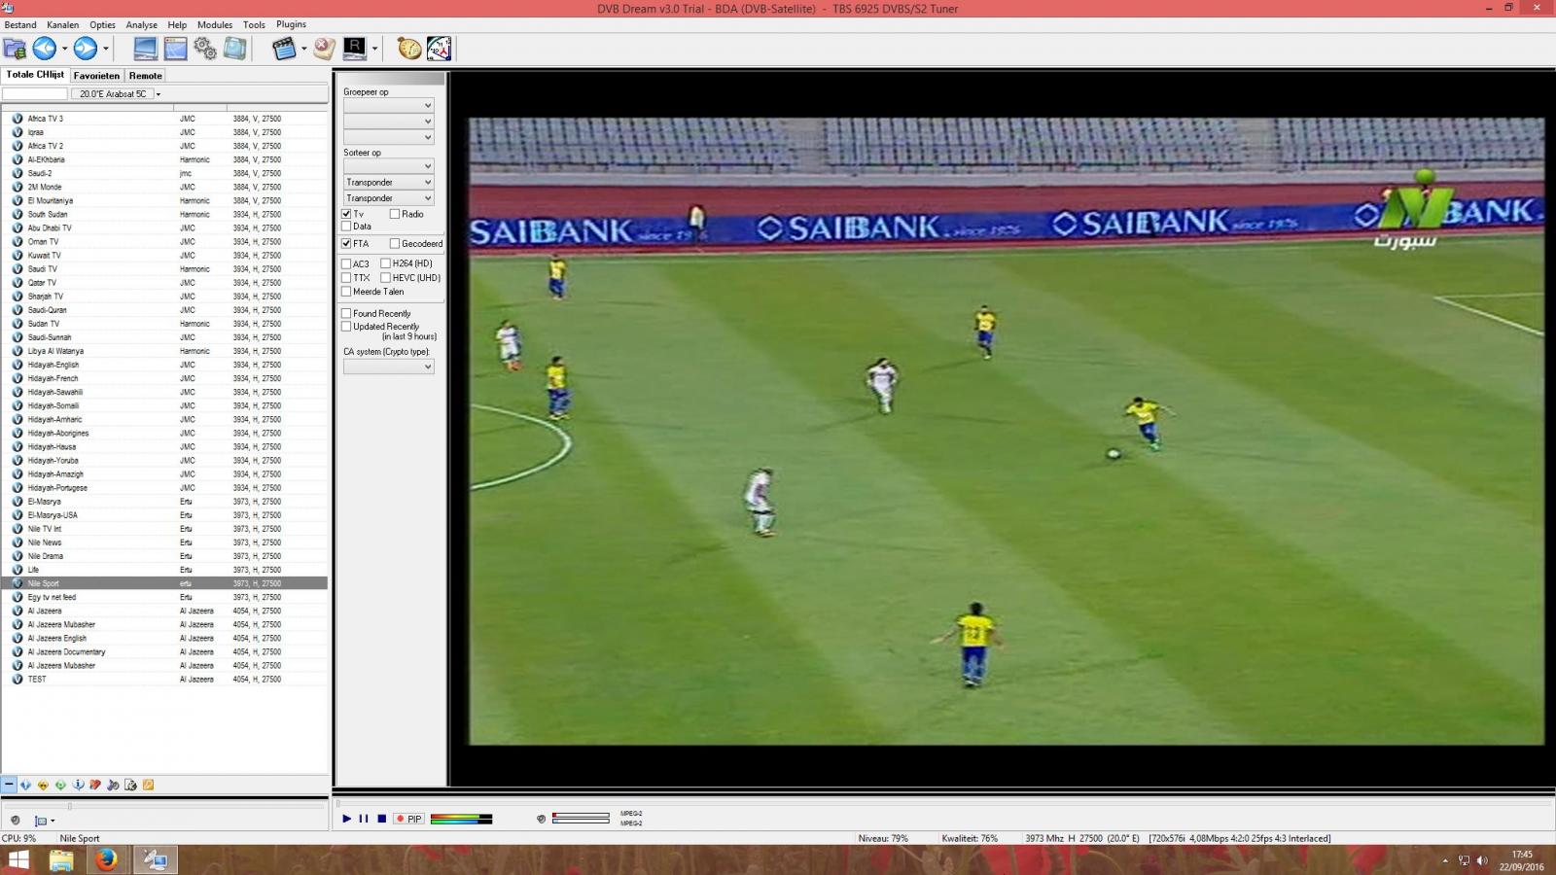Click the clapperboard recording icon

(283, 49)
